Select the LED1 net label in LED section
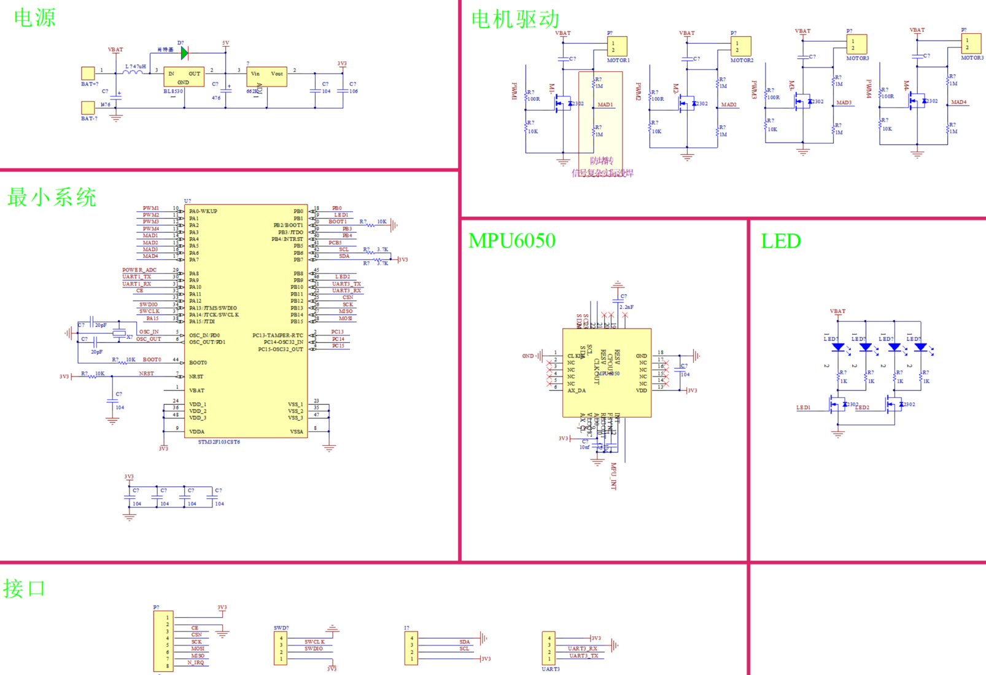This screenshot has width=986, height=675. (803, 408)
